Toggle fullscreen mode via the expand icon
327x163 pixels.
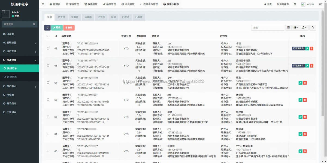(295, 4)
